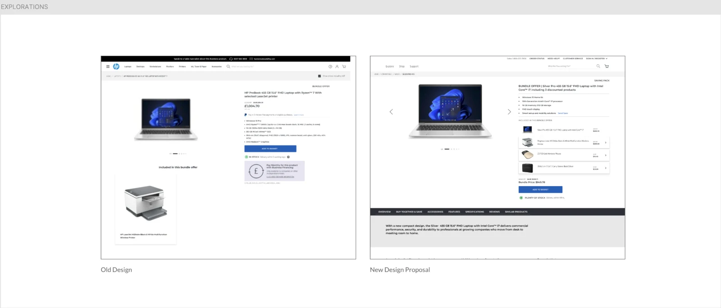Screen dimensions: 721x308
Task: Open Monitors menu in Old Design nav
Action: point(170,67)
